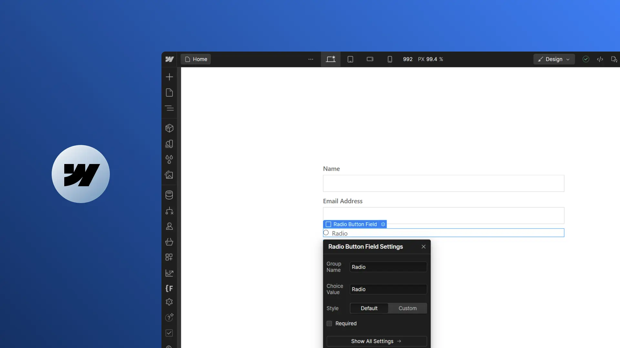This screenshot has height=348, width=620.
Task: Open the Home page tab
Action: tap(196, 59)
